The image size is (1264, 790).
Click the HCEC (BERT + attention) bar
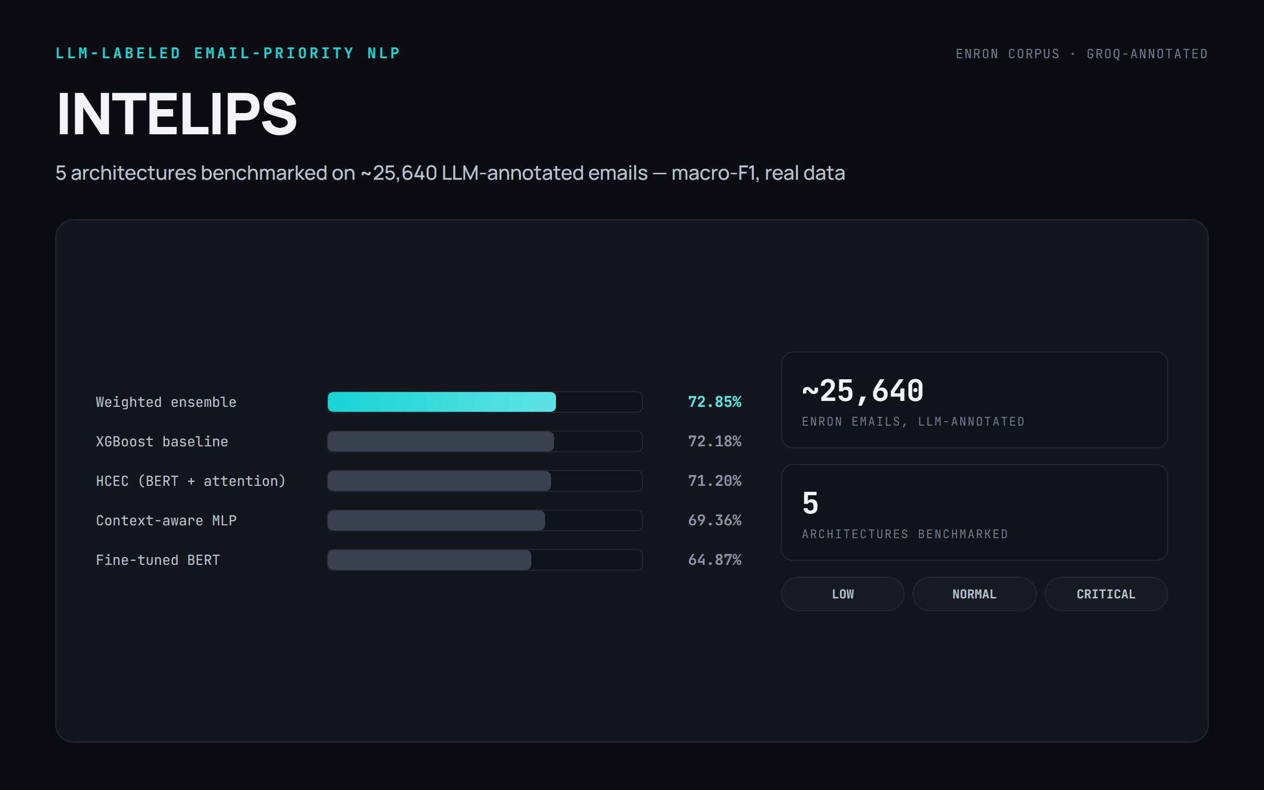[x=485, y=481]
